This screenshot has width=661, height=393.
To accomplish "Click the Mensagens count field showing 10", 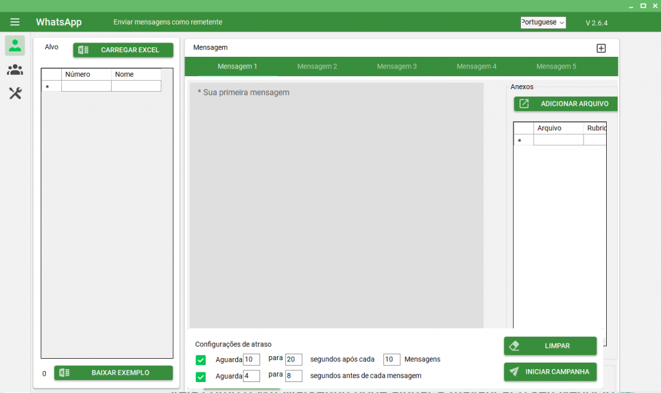I will click(x=392, y=359).
